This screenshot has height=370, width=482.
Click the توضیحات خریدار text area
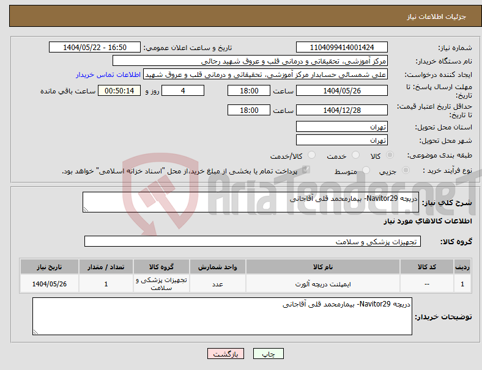[222, 316]
